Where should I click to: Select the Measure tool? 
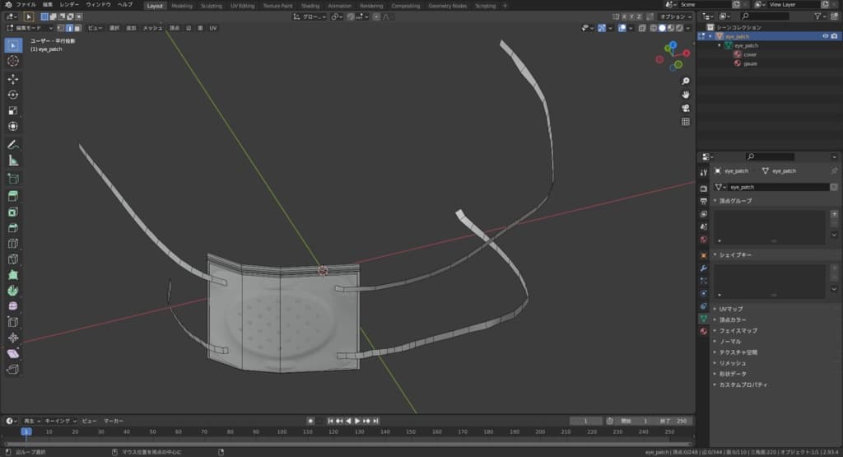[x=13, y=161]
